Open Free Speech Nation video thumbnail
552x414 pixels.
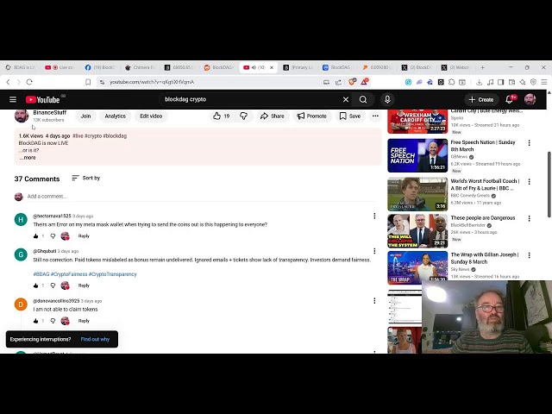(x=417, y=155)
